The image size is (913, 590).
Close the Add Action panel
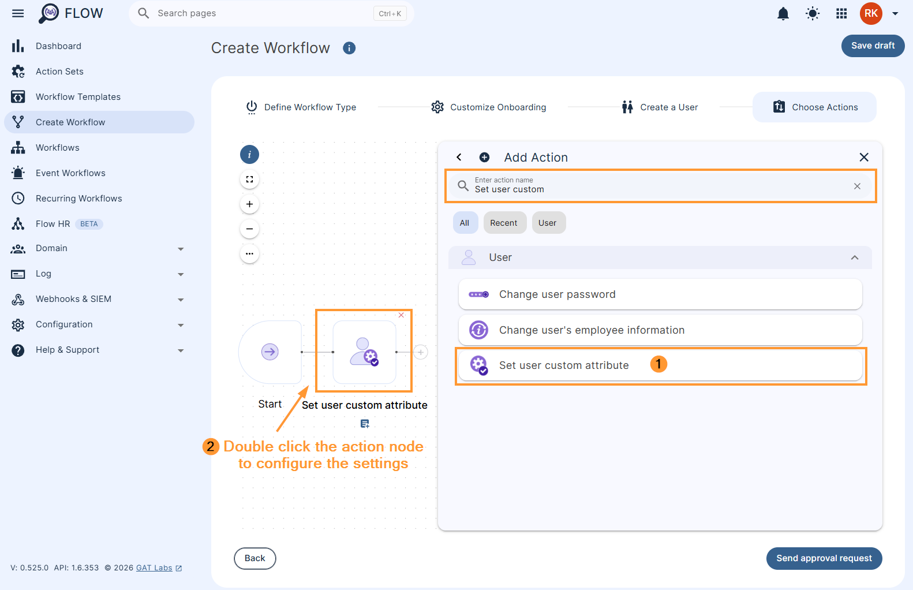pos(864,157)
